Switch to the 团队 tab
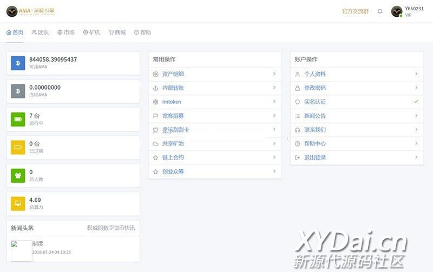The height and width of the screenshot is (272, 433). pyautogui.click(x=40, y=32)
